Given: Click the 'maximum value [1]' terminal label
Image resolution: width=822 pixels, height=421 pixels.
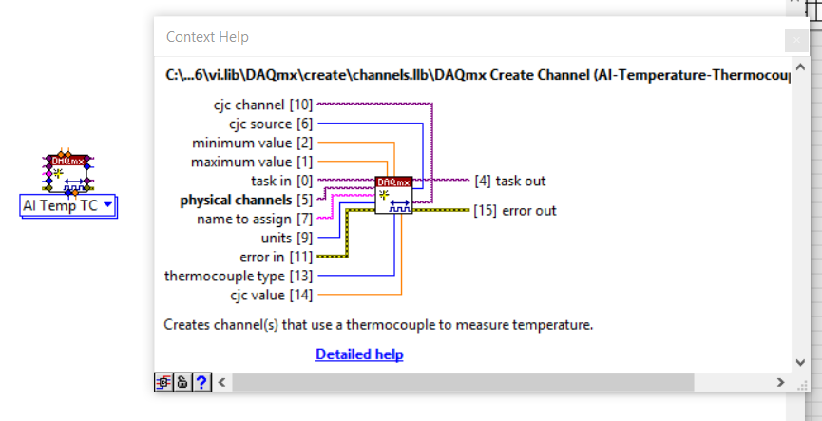Looking at the screenshot, I should 252,162.
